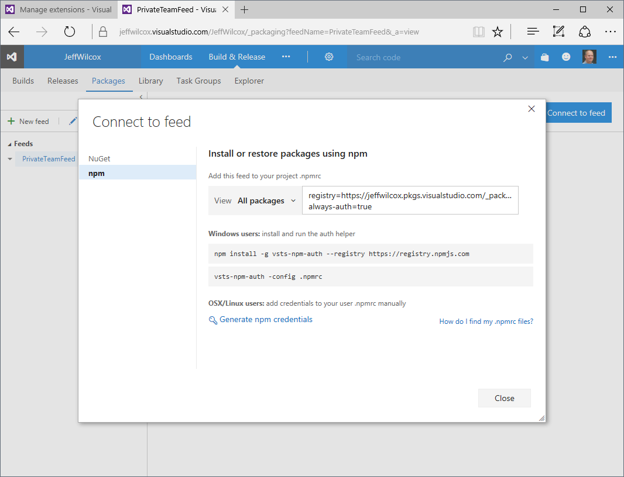624x477 pixels.
Task: Select npm in the dialog sidebar
Action: (x=138, y=173)
